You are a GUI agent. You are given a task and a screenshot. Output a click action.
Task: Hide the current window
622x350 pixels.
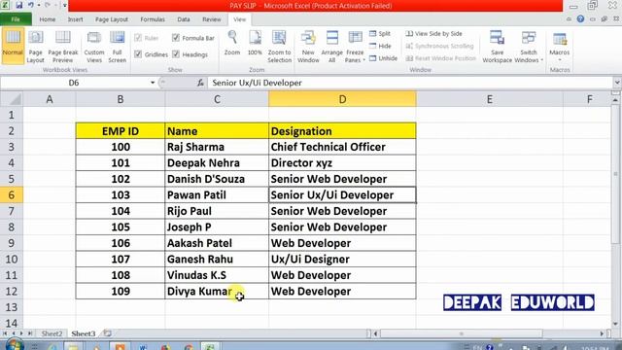click(x=380, y=46)
